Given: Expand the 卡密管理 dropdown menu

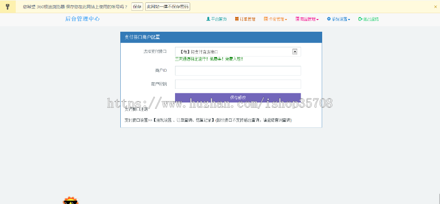Looking at the screenshot, I should (276, 20).
